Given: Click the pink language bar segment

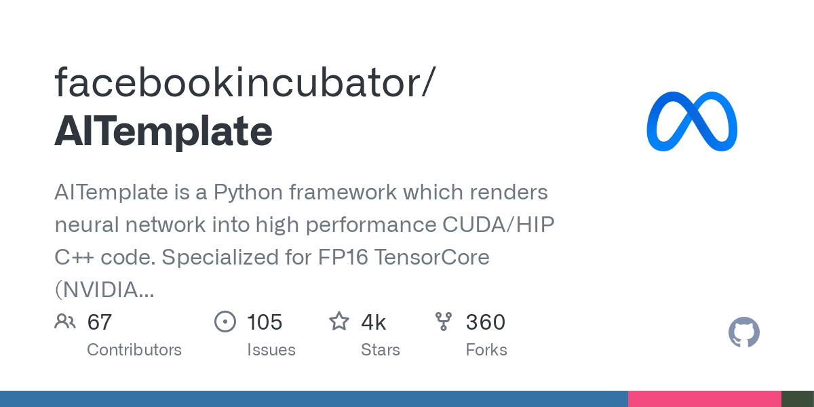Looking at the screenshot, I should point(704,399).
